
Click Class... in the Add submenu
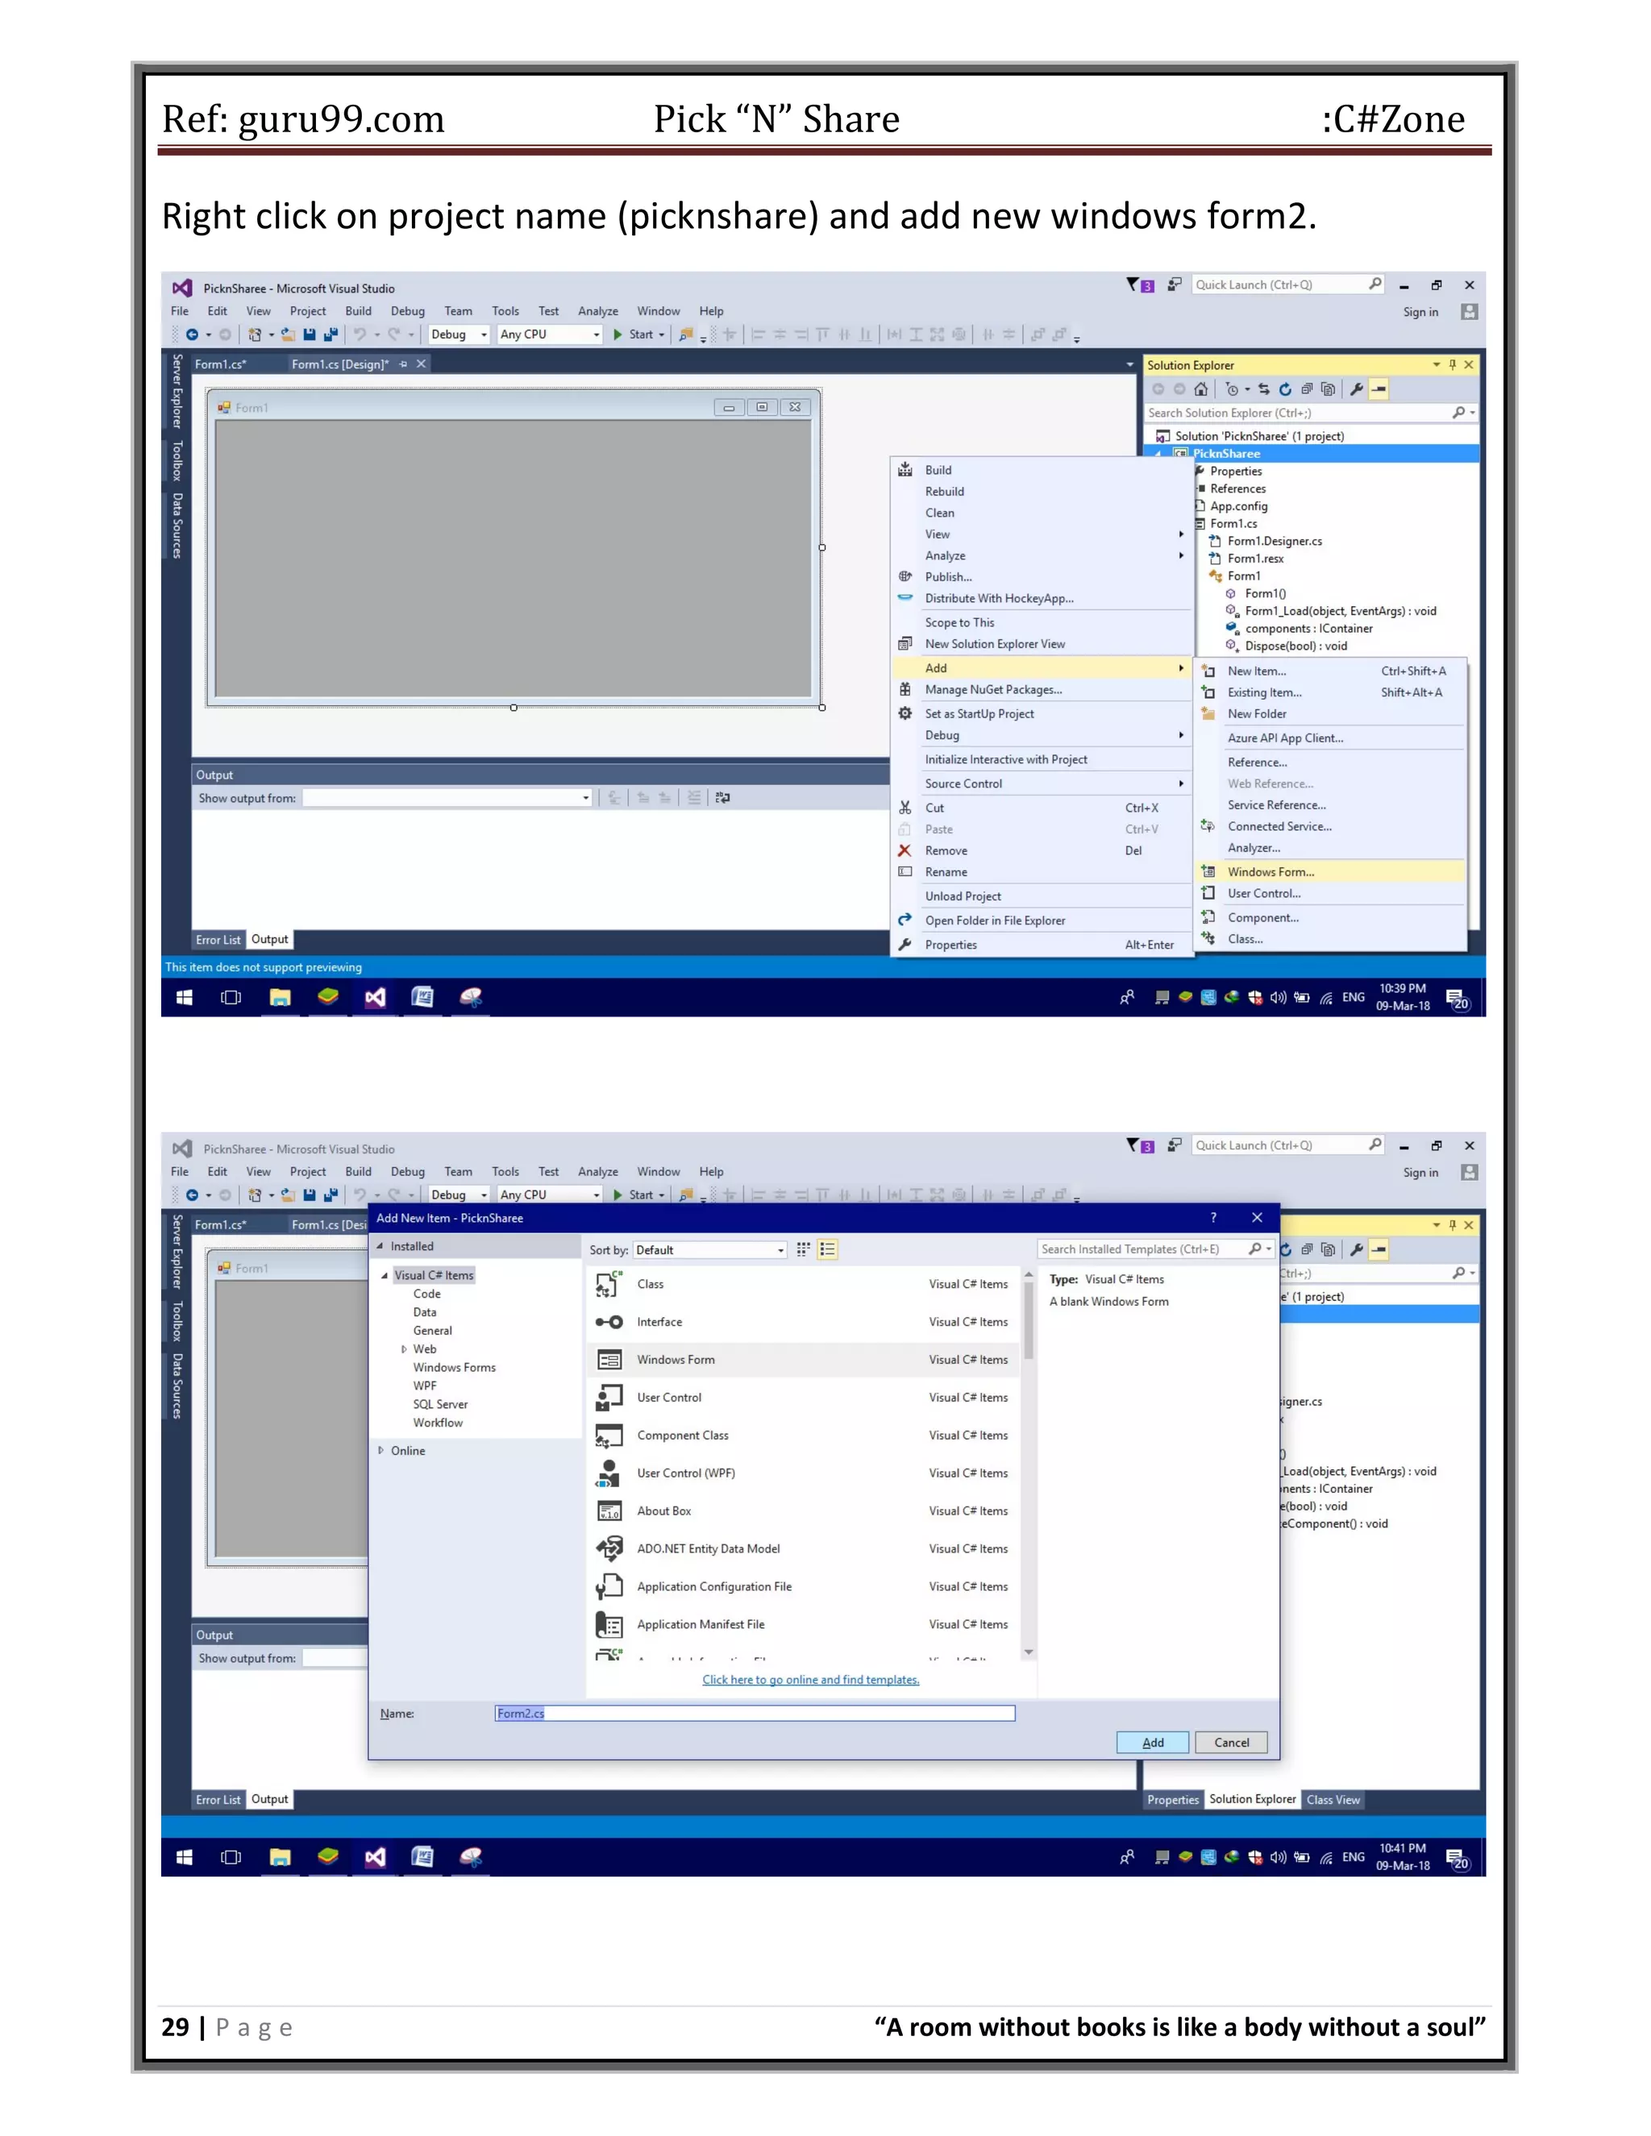click(1330, 939)
